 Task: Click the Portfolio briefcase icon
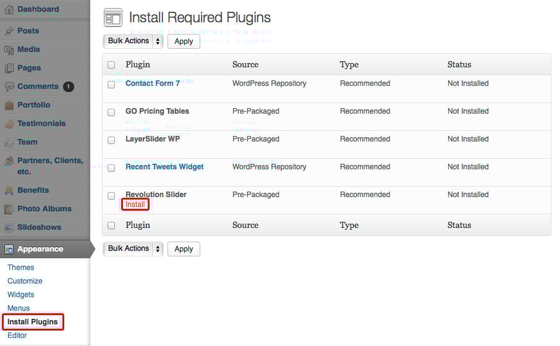pos(9,105)
